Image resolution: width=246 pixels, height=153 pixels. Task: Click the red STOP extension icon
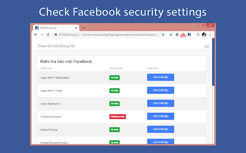[184, 35]
